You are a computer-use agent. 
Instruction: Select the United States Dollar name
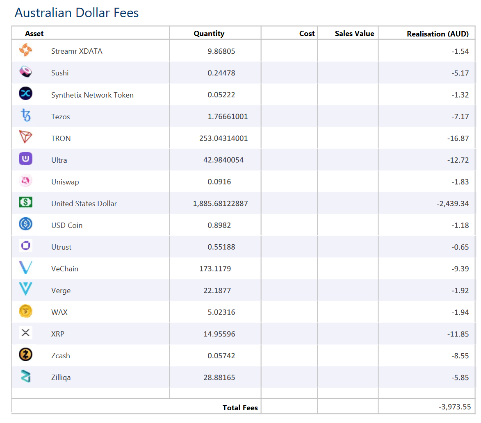84,204
